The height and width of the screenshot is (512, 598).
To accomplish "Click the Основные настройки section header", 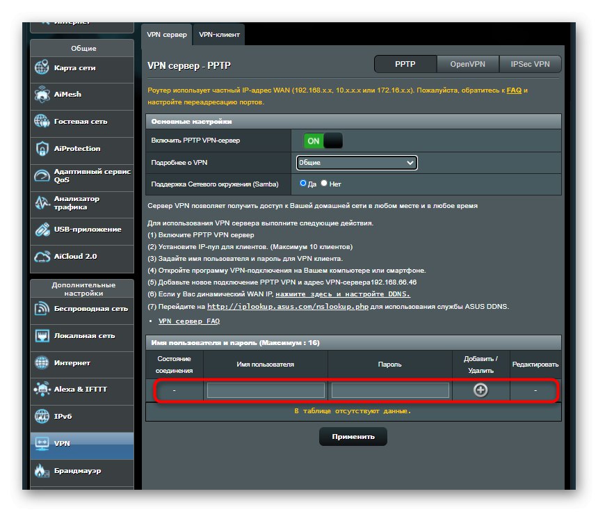I will coord(353,121).
